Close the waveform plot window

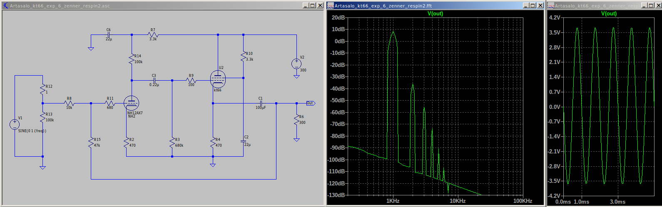[658, 6]
